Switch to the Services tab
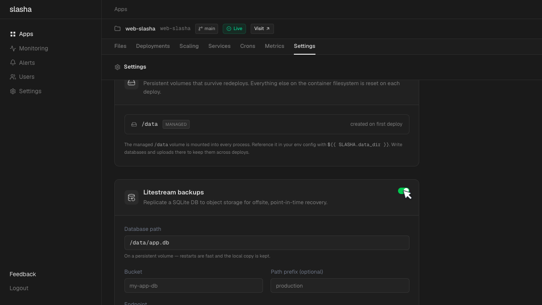 point(219,46)
